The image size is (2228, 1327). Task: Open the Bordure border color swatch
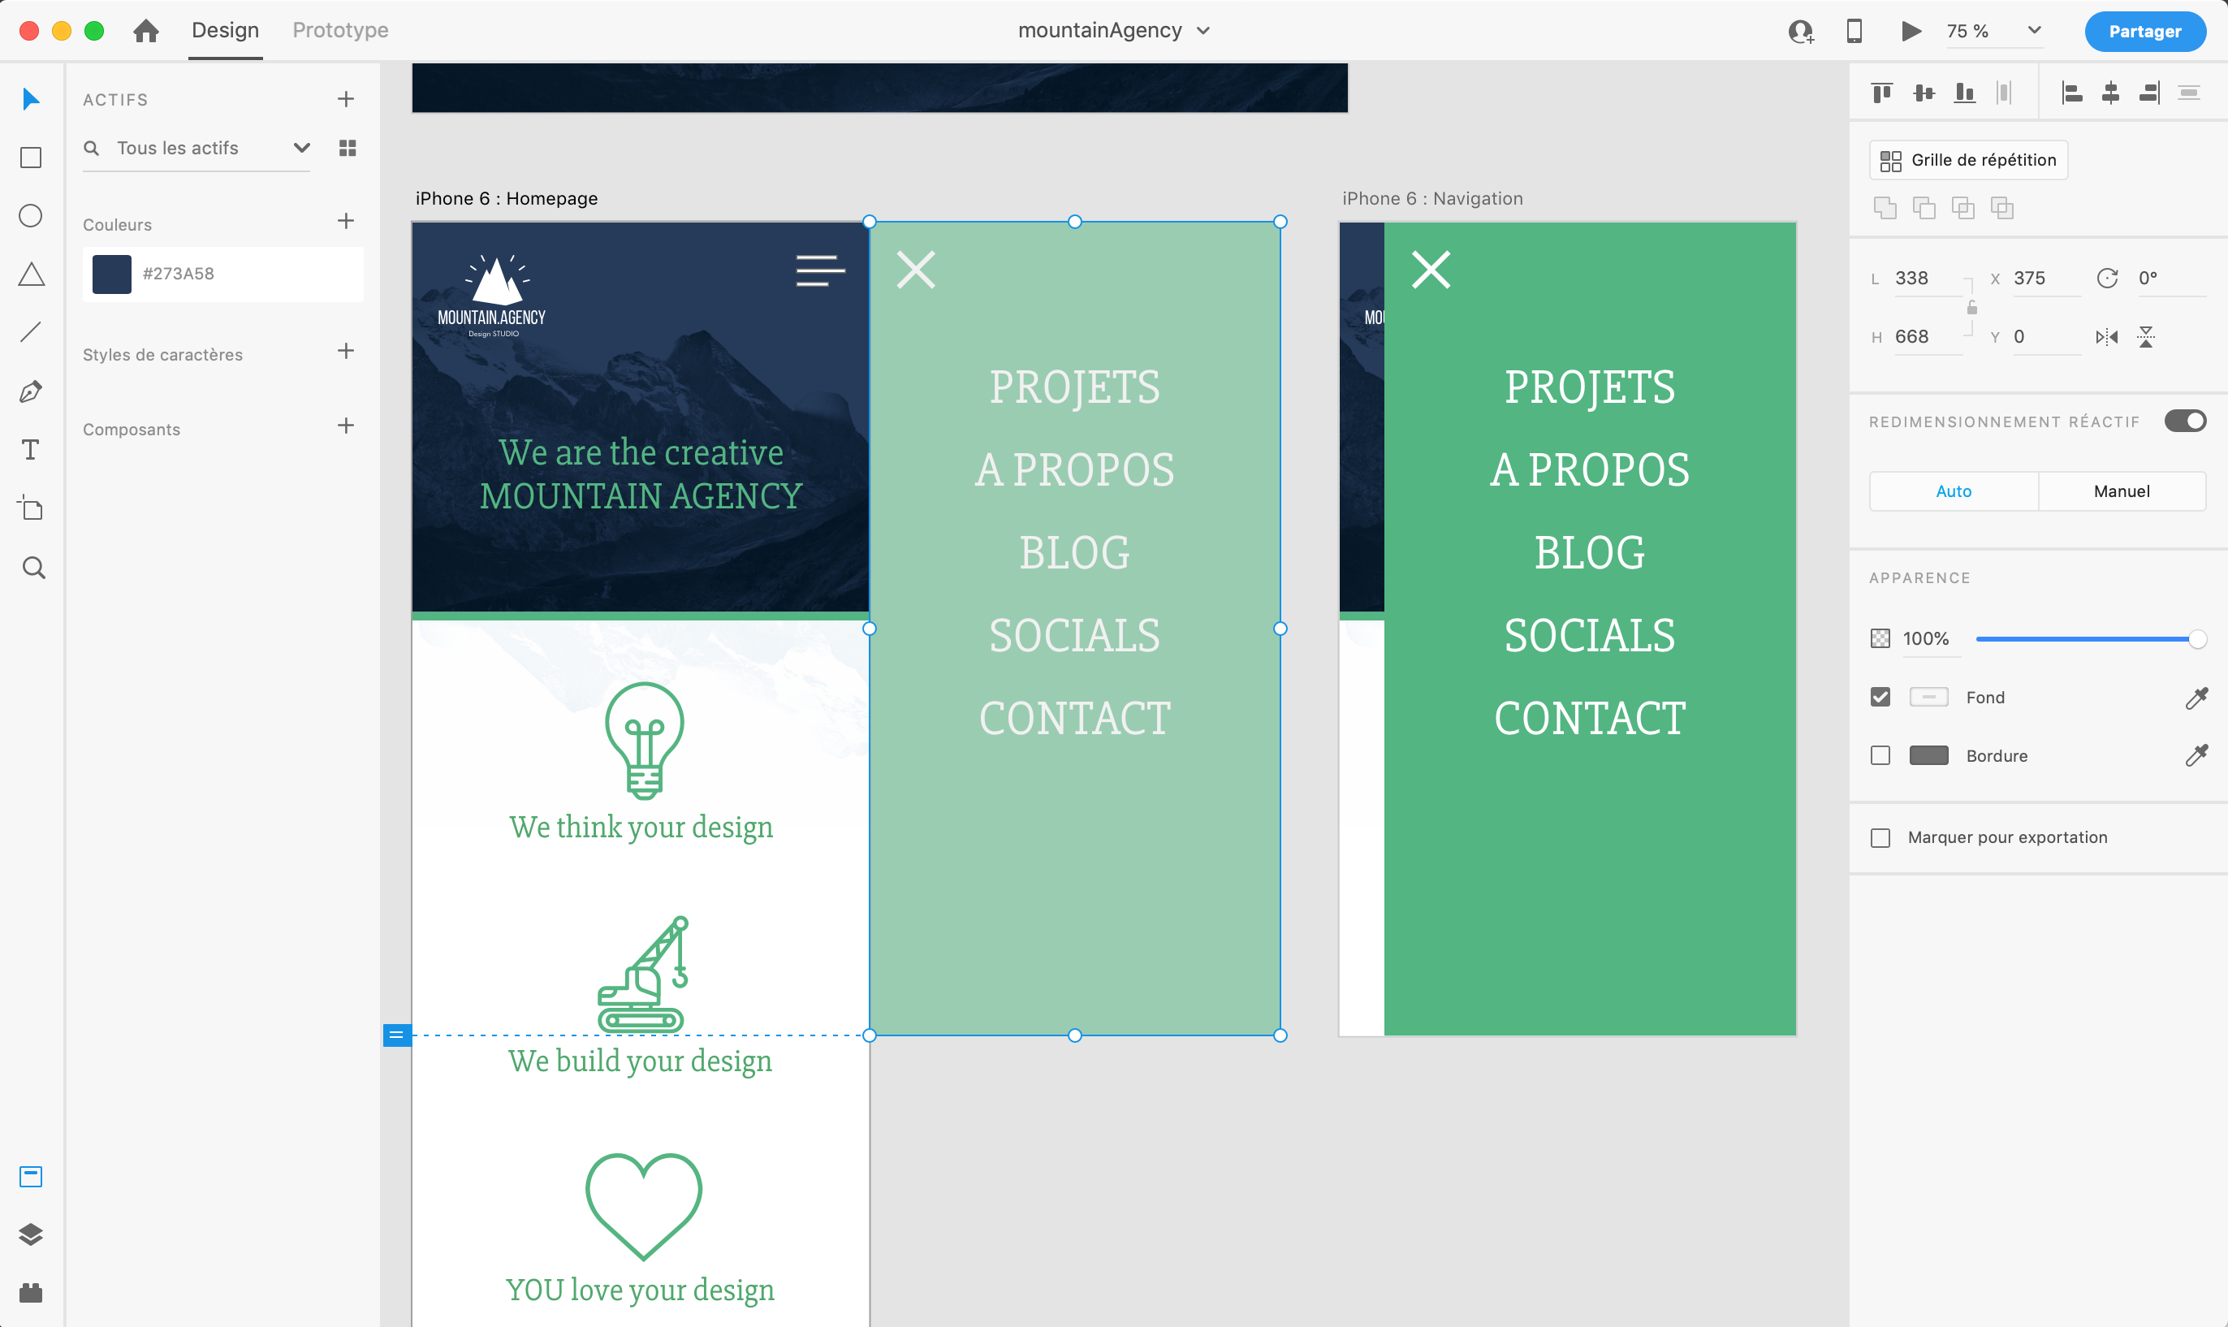click(x=1928, y=755)
